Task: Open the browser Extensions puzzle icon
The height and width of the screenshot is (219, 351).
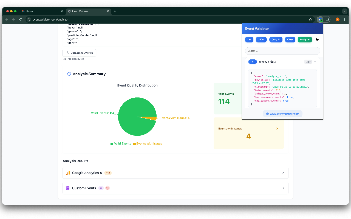Action: pyautogui.click(x=327, y=19)
